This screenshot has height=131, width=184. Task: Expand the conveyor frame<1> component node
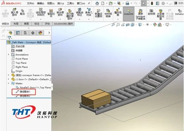[9, 75]
